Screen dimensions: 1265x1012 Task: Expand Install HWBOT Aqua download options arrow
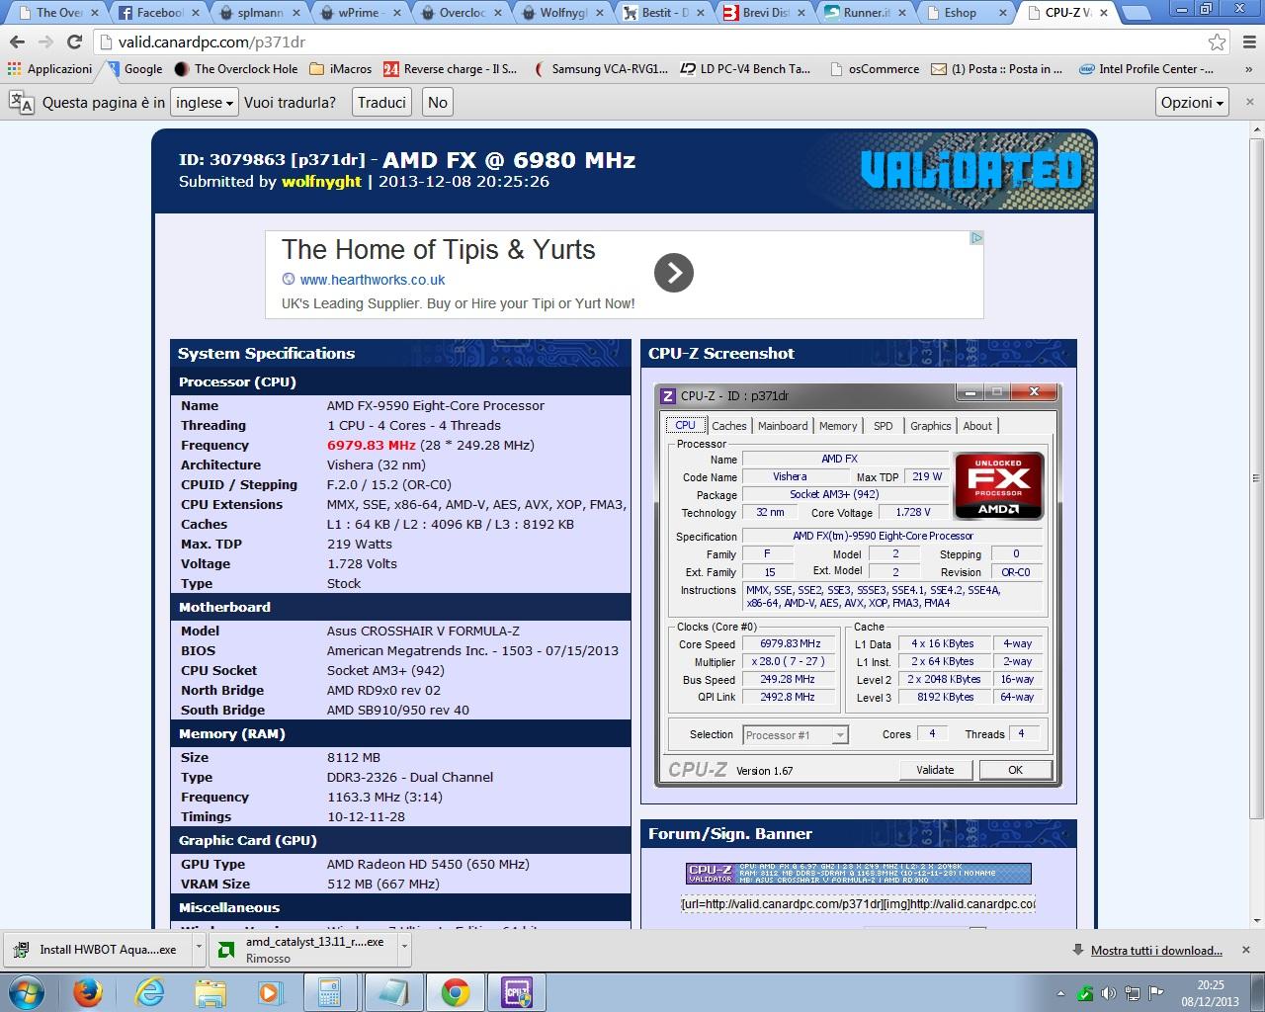coord(199,948)
